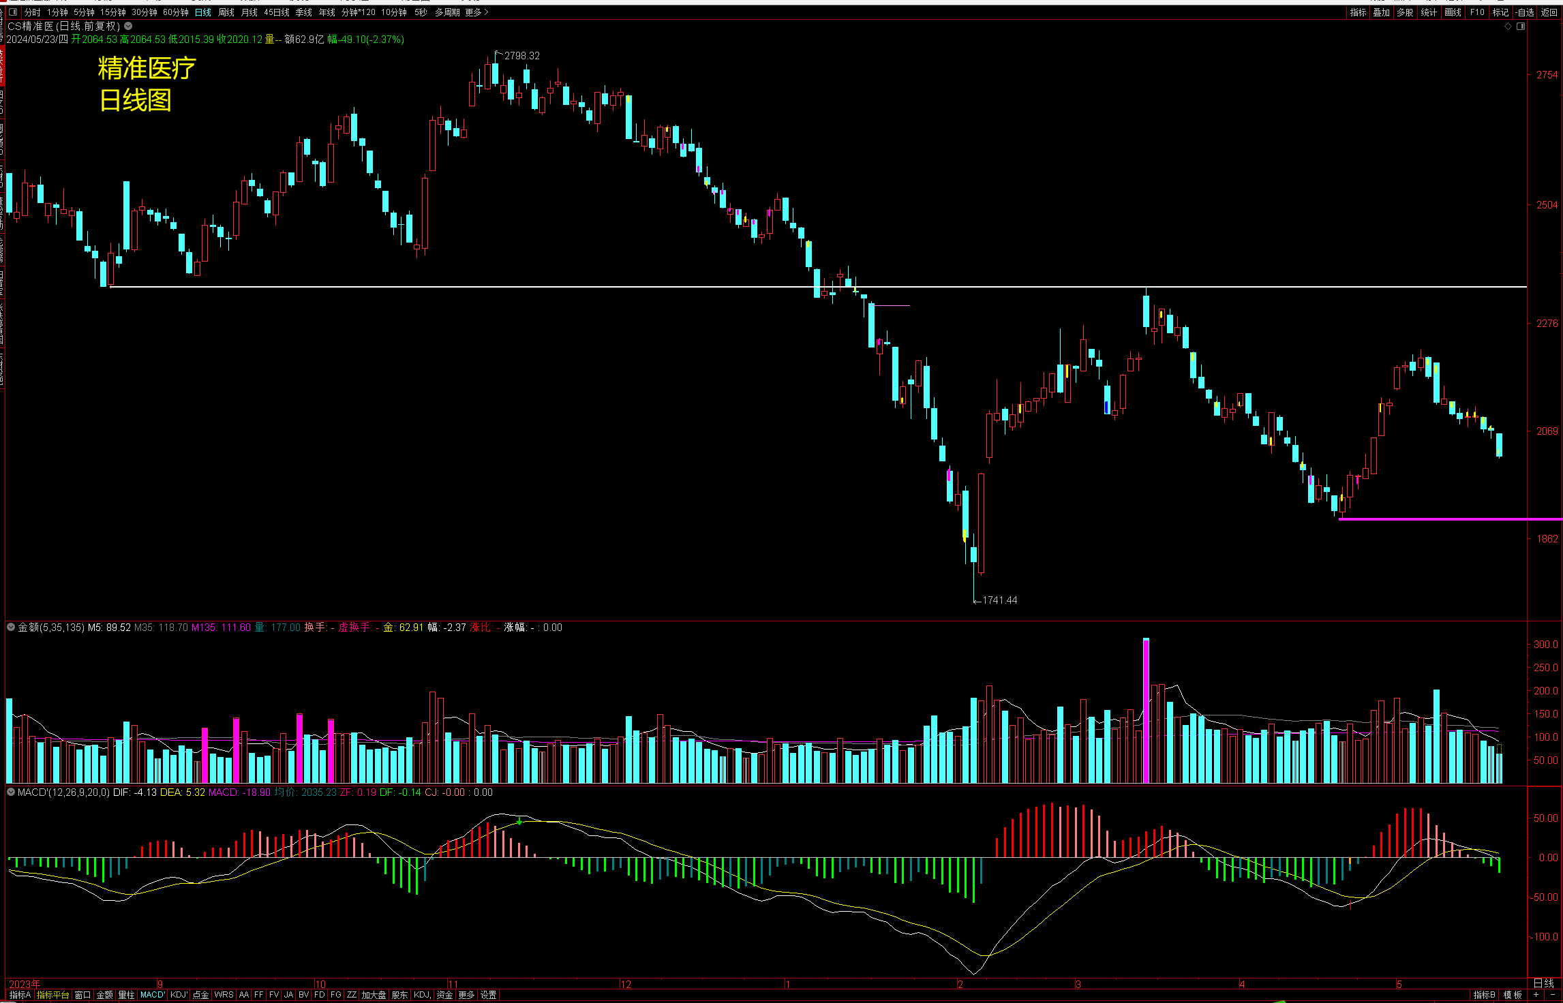The image size is (1563, 1003).
Task: Click 返回 to go back
Action: [x=1549, y=12]
